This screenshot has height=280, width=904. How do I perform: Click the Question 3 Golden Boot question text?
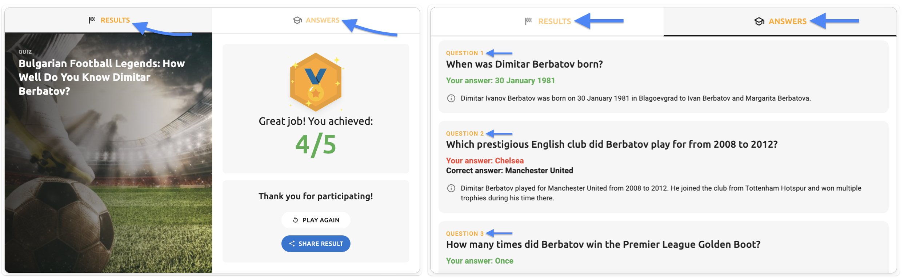point(603,244)
